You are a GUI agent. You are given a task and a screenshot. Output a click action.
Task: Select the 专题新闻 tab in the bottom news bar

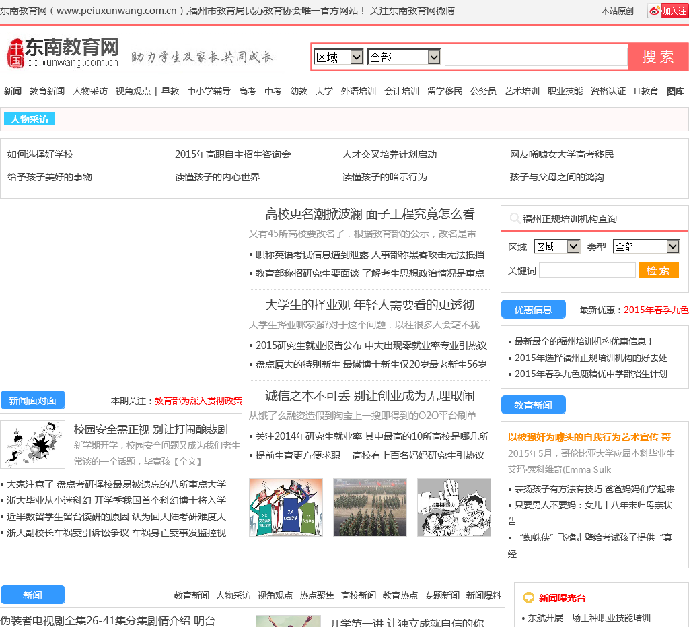(442, 595)
